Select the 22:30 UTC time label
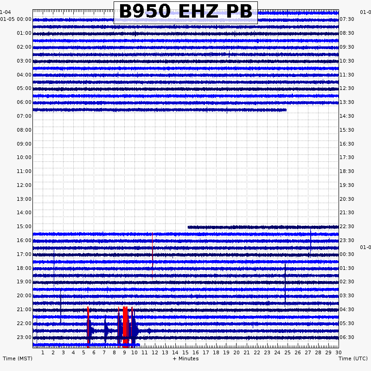The height and width of the screenshot is (371, 371). [x=347, y=227]
